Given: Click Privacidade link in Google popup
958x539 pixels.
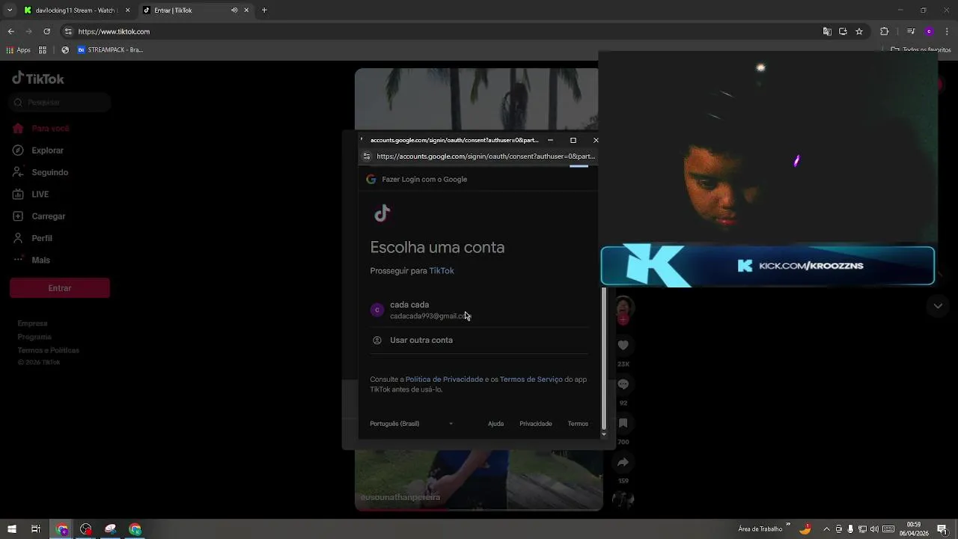Looking at the screenshot, I should point(536,424).
